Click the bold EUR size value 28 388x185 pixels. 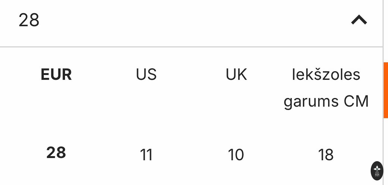click(x=56, y=153)
